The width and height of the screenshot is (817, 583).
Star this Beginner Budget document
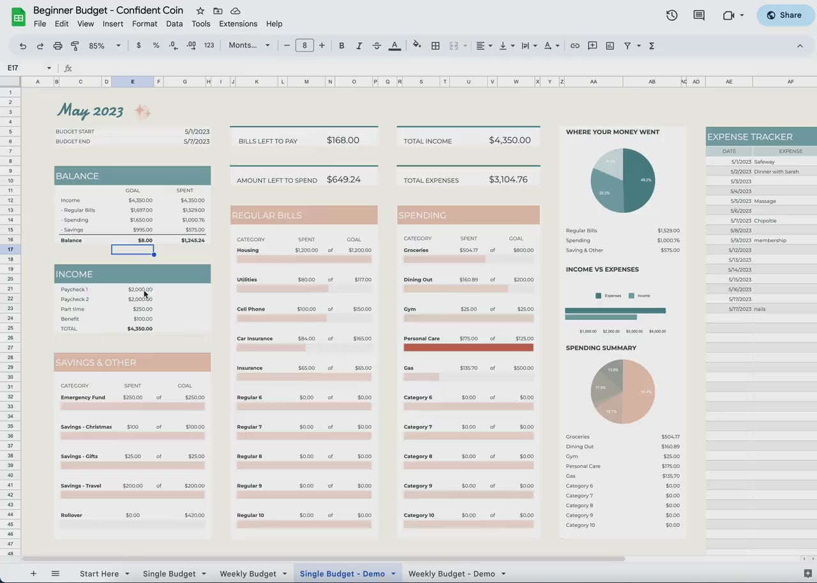(200, 11)
